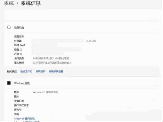163x122 pixels.
Task: Open the 高级系统设置 link
Action: pyautogui.click(x=56, y=71)
